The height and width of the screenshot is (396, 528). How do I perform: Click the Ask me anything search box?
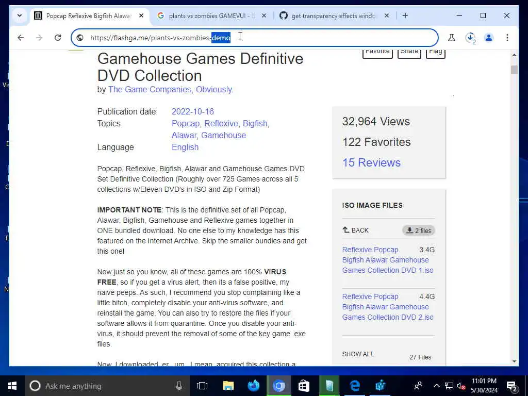(106, 386)
